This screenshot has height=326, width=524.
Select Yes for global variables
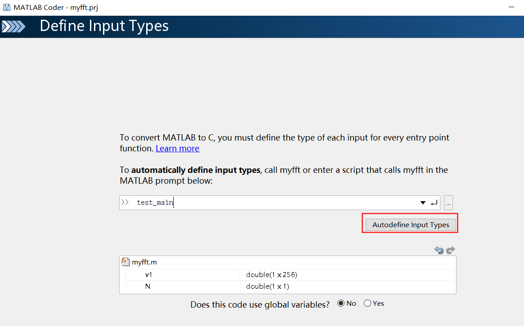coord(367,304)
